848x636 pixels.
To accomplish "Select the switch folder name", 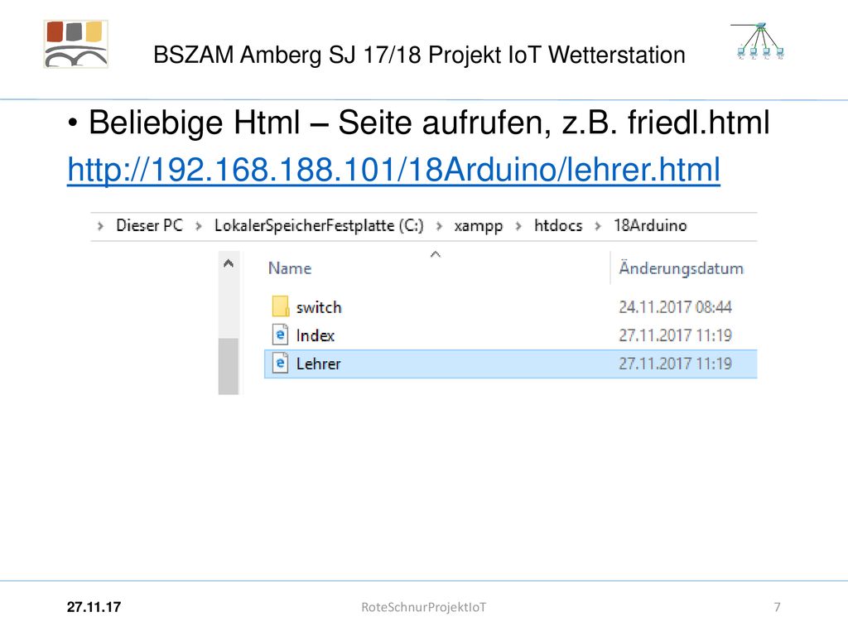I will pos(319,307).
